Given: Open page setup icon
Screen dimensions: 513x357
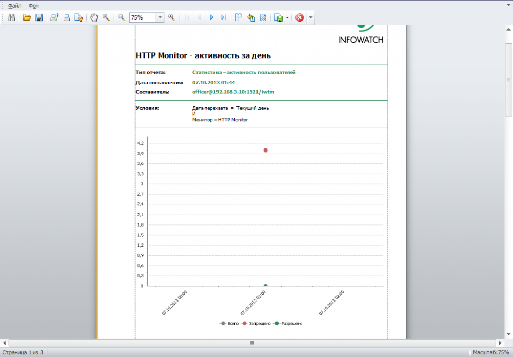Looking at the screenshot, I should tap(78, 17).
